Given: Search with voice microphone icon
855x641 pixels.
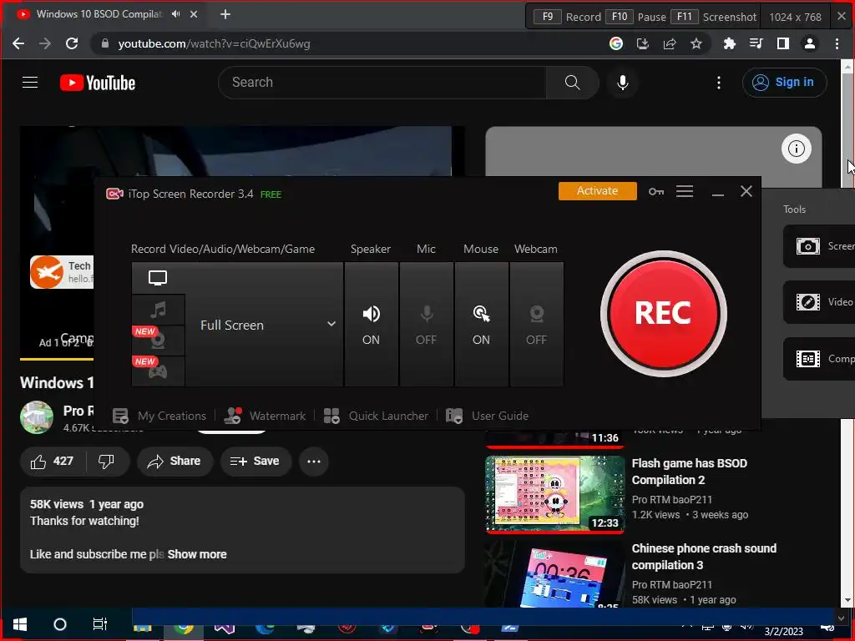Looking at the screenshot, I should [623, 83].
